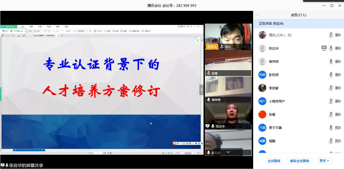Select 曾祥师 video thumbnail
This screenshot has height=169, width=344.
click(228, 89)
